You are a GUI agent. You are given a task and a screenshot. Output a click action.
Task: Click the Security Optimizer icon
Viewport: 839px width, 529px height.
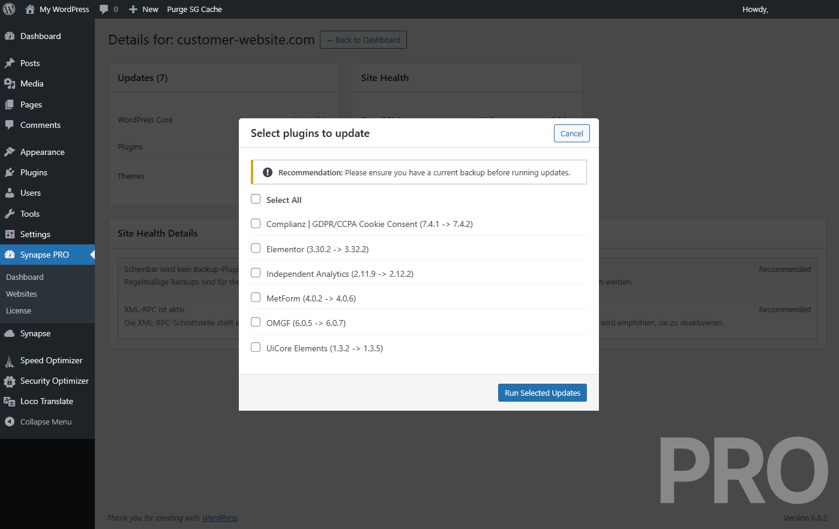pyautogui.click(x=10, y=381)
